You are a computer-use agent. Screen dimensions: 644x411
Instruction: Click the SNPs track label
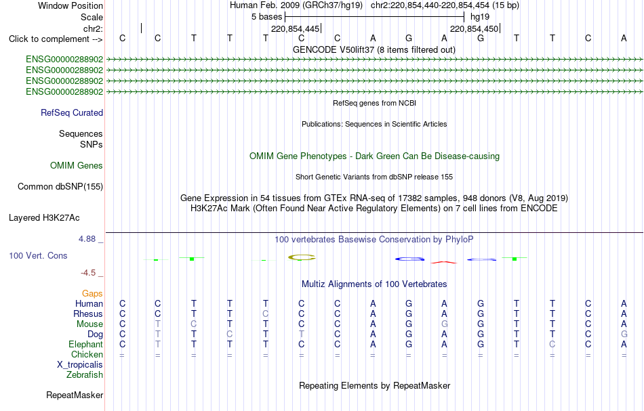(92, 145)
